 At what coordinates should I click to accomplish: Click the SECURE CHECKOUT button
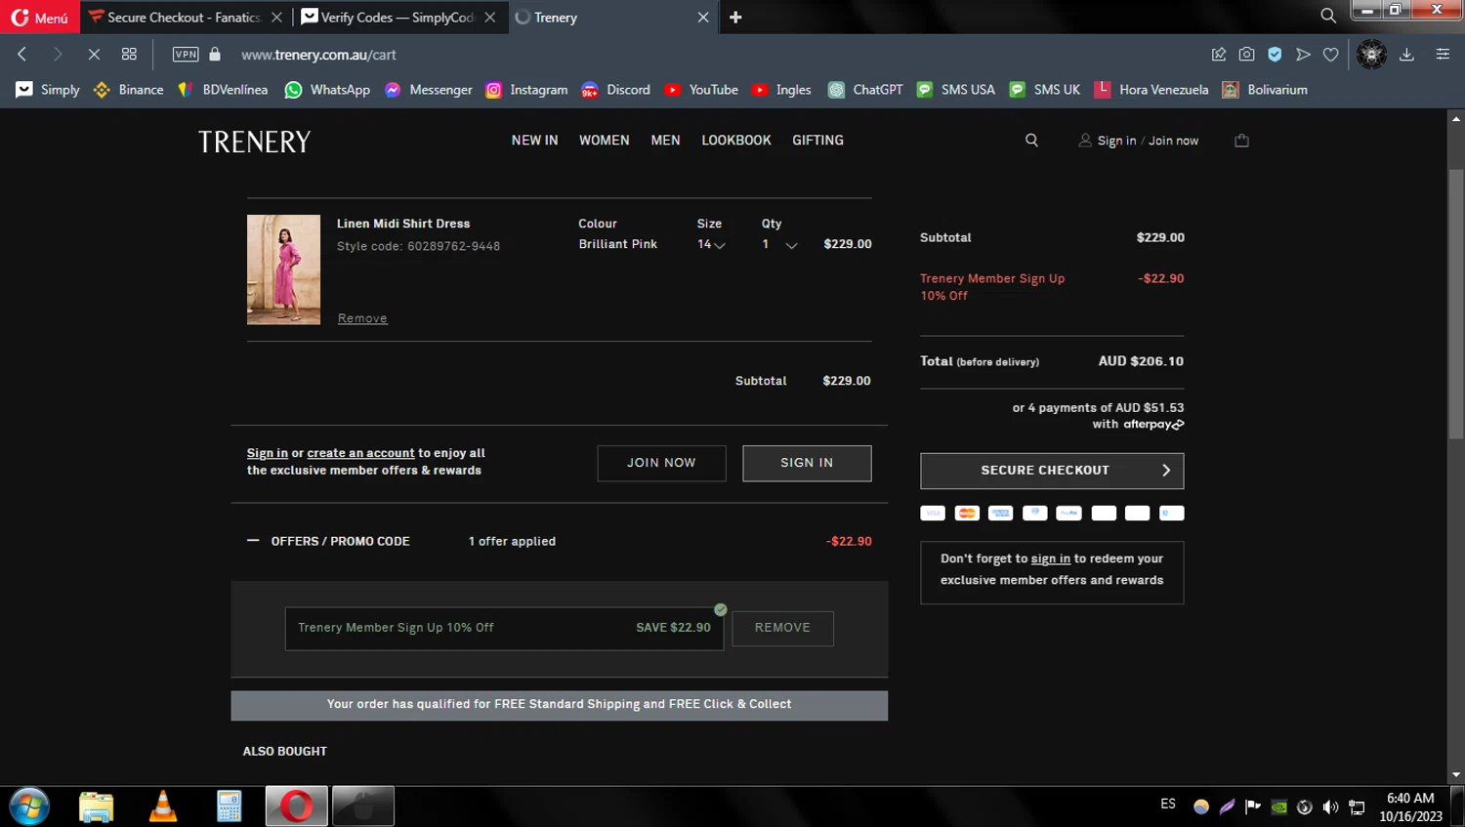click(x=1052, y=471)
